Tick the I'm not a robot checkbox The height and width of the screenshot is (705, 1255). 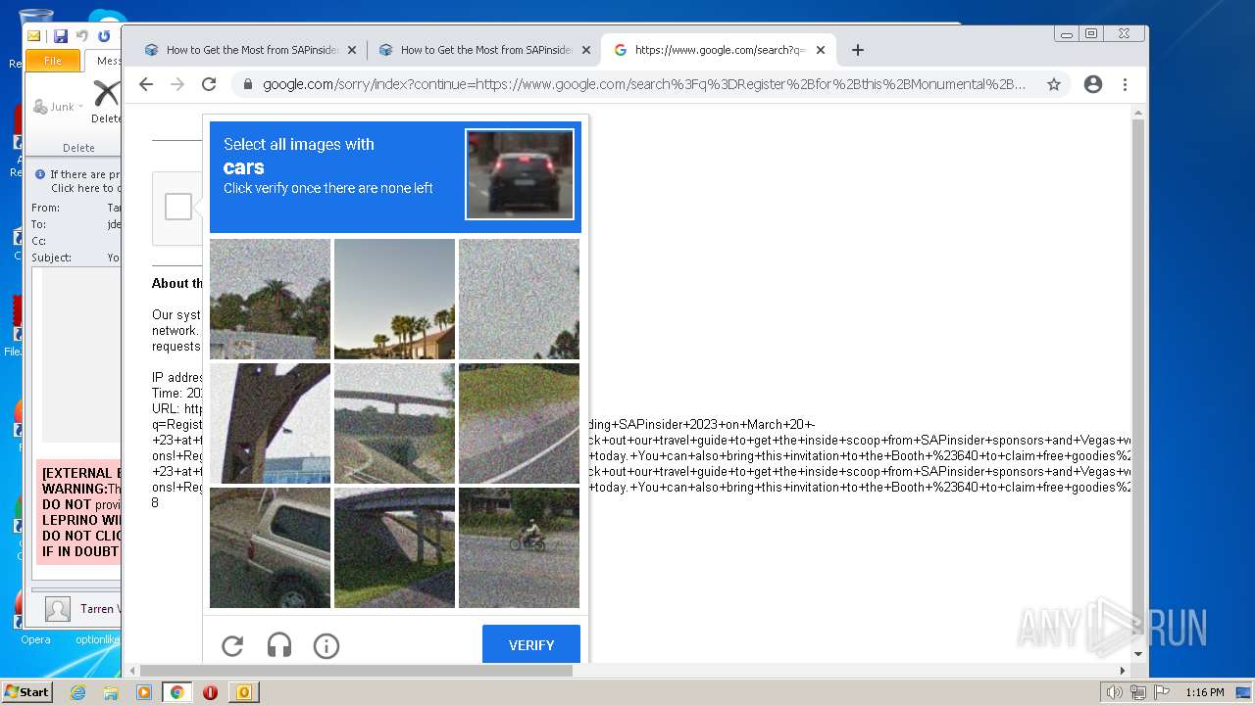pos(178,207)
